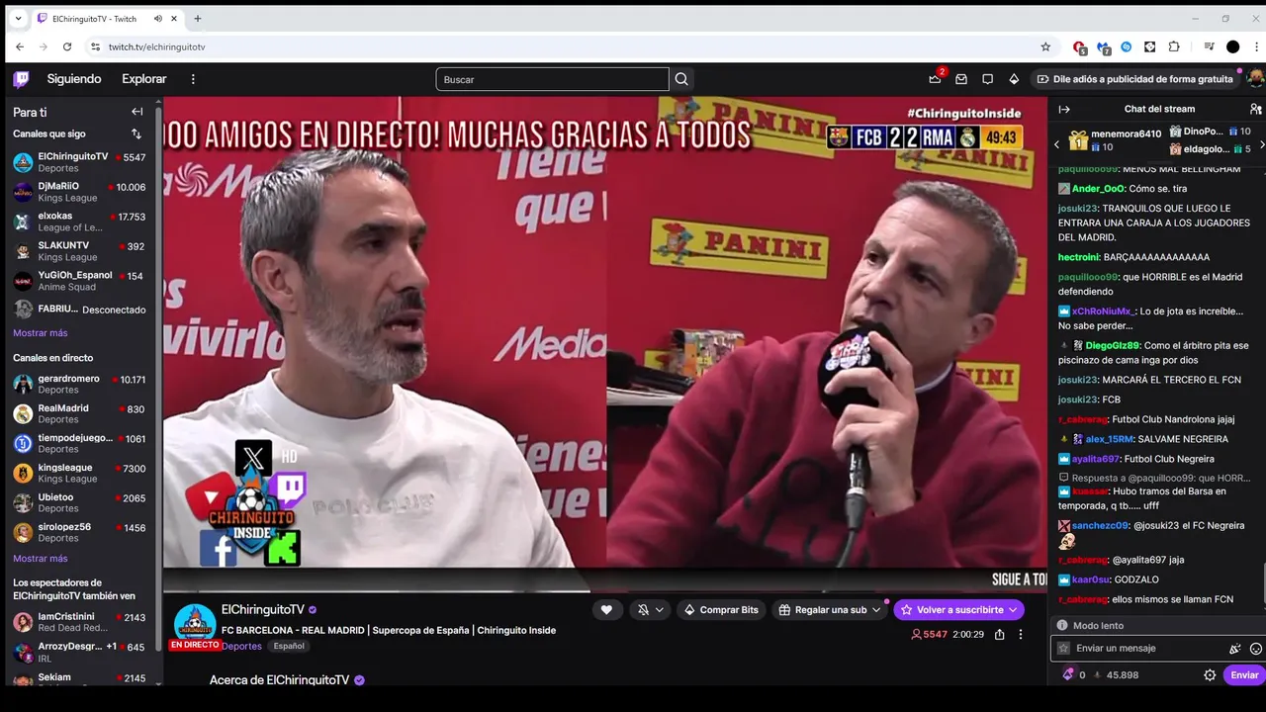Click Dile adiós a publicidad banner button
Image resolution: width=1266 pixels, height=712 pixels.
(x=1134, y=79)
